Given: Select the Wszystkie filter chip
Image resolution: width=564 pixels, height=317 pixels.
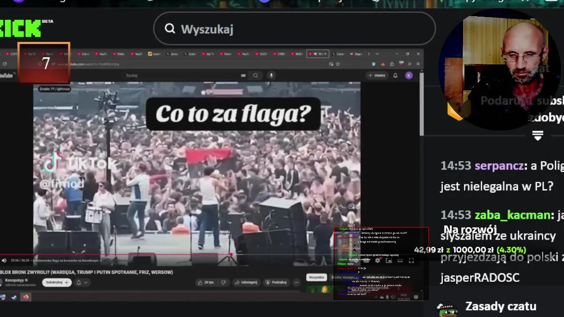Looking at the screenshot, I should pyautogui.click(x=316, y=277).
